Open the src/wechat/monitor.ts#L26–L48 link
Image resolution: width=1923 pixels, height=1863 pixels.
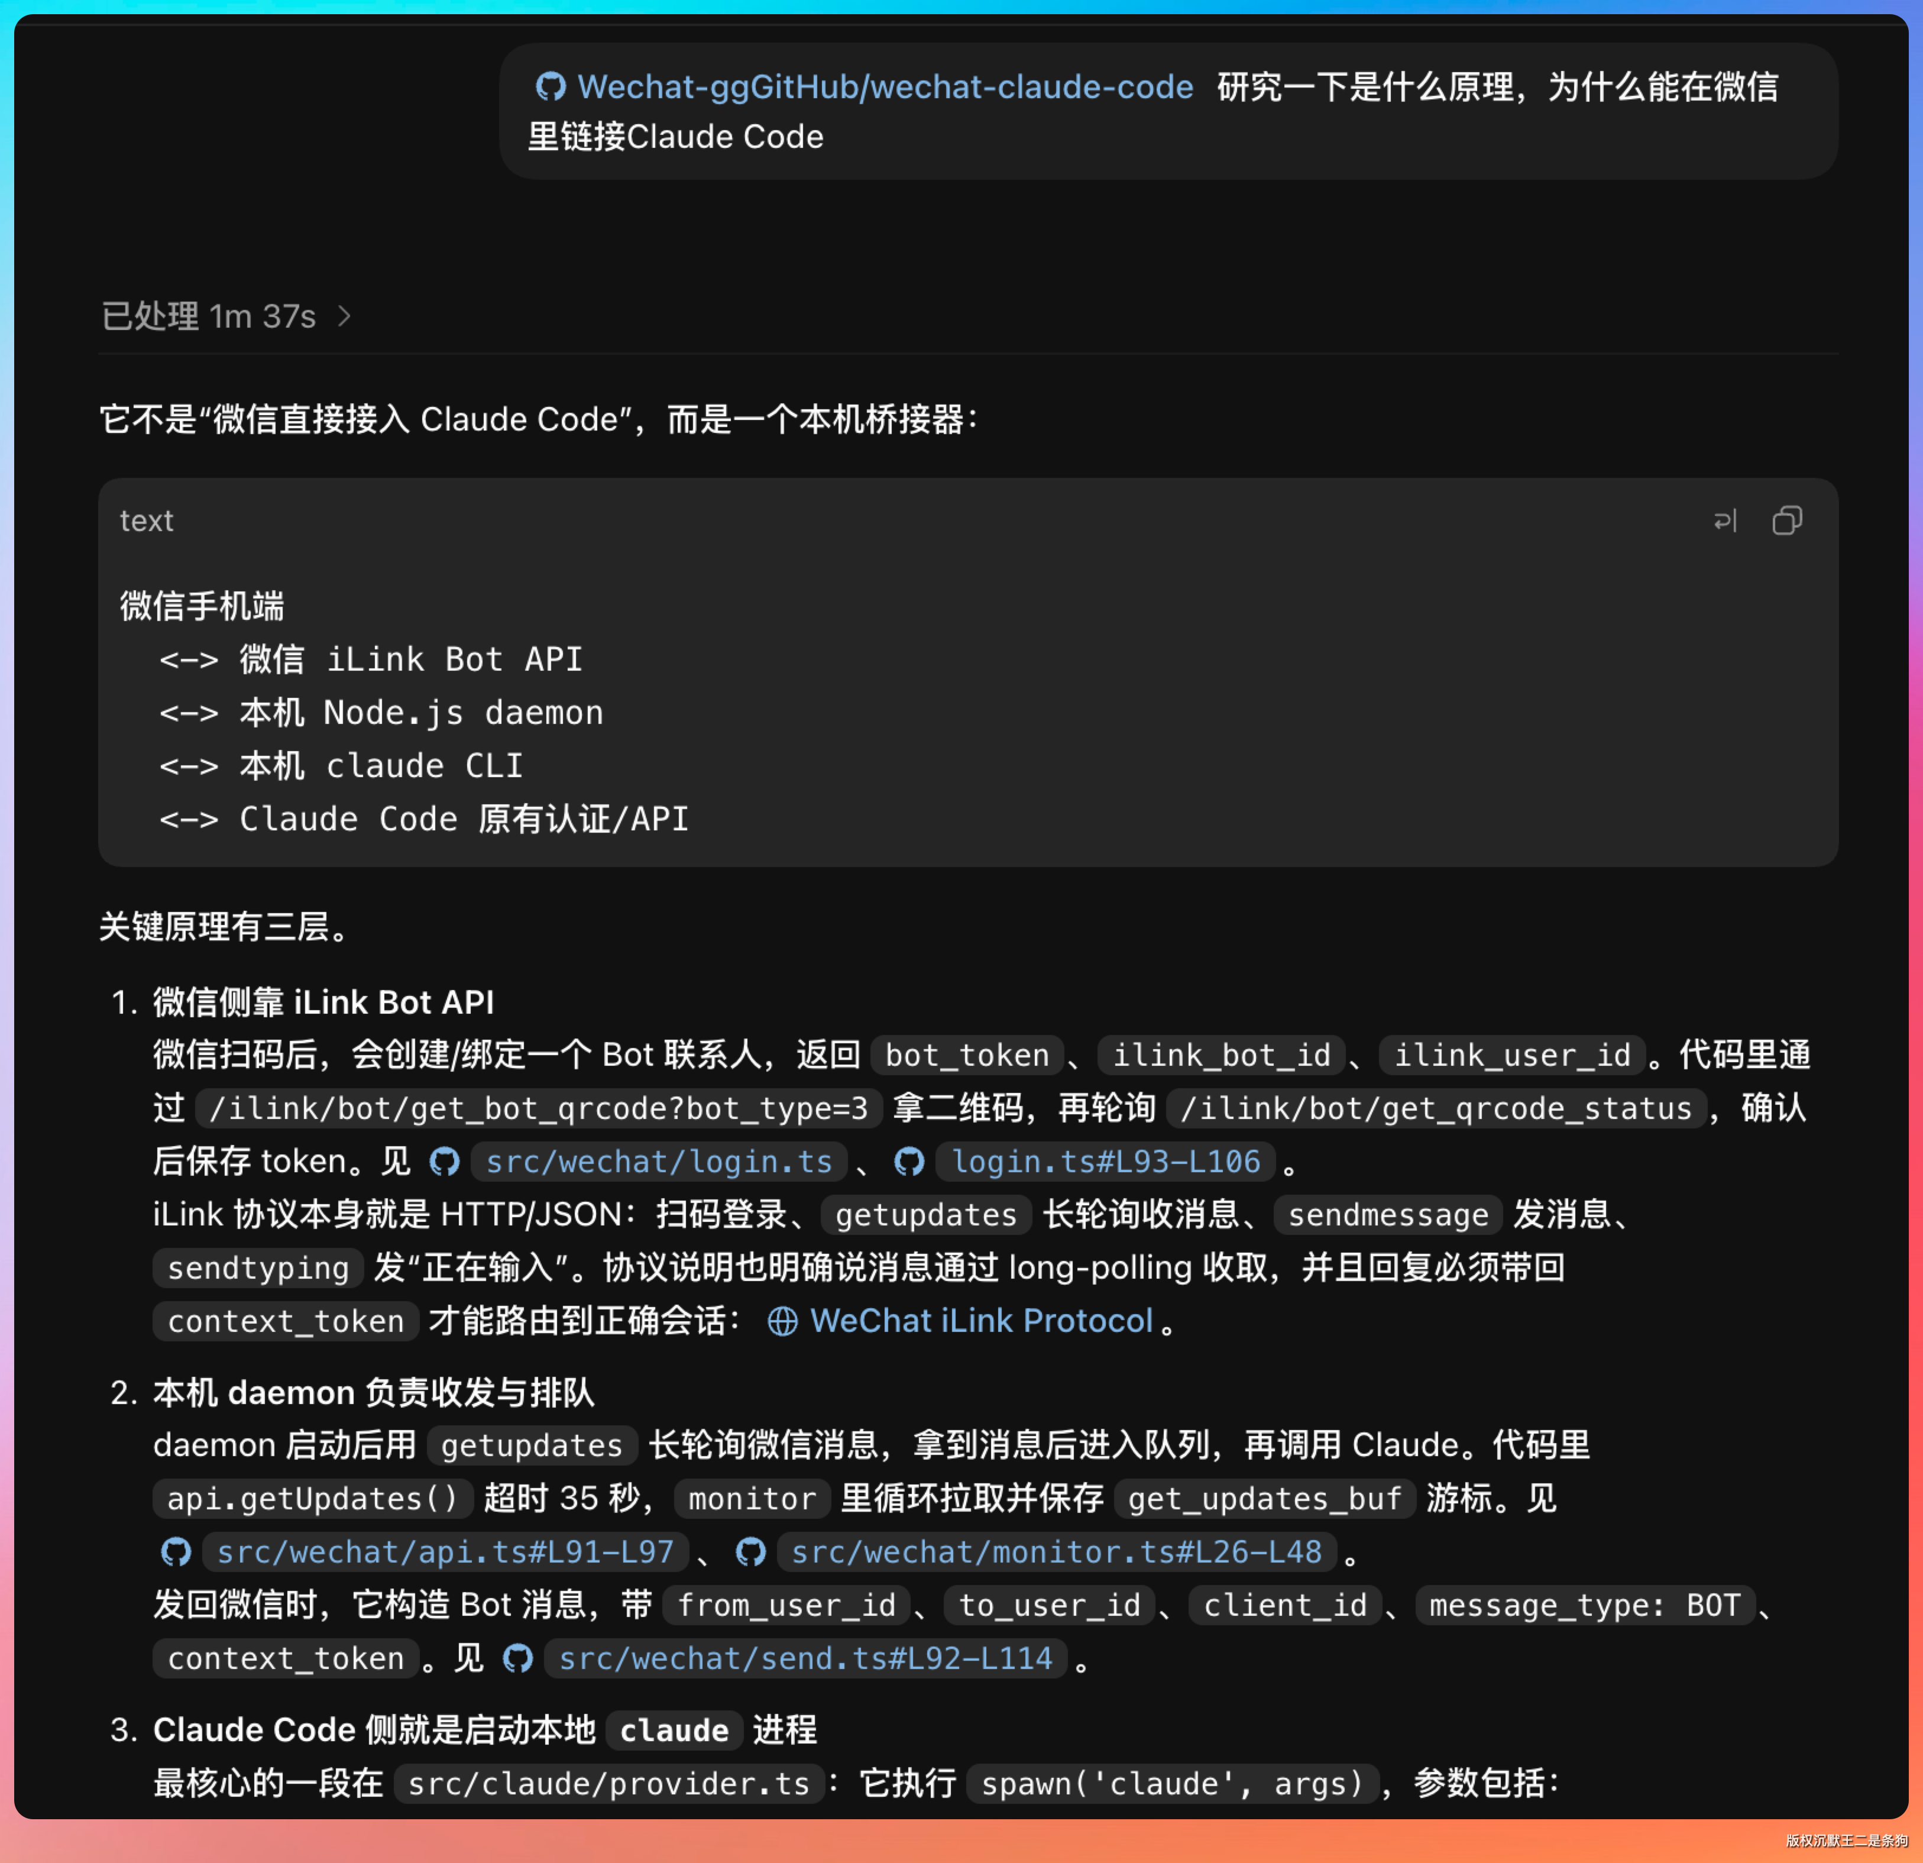pyautogui.click(x=1036, y=1552)
